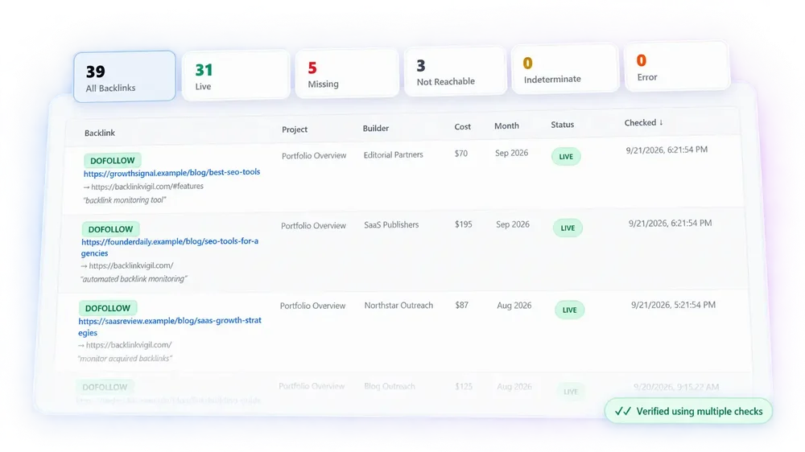The height and width of the screenshot is (452, 805).
Task: Click DOFOLLOW badge on saasreview row
Action: point(108,308)
